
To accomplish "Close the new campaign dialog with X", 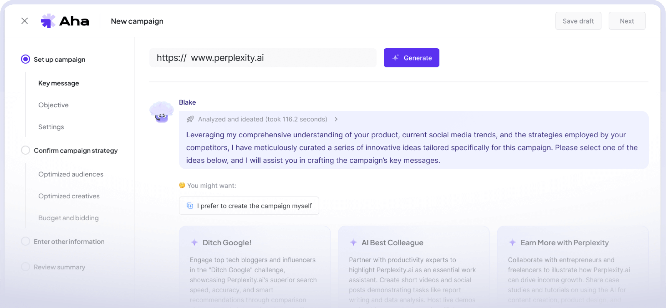I will (25, 21).
